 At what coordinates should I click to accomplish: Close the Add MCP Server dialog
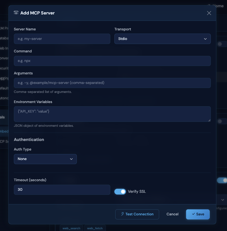click(209, 13)
